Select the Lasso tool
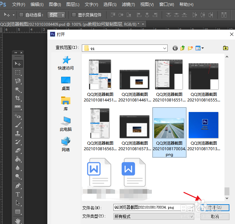This screenshot has width=235, height=224. pos(18,81)
